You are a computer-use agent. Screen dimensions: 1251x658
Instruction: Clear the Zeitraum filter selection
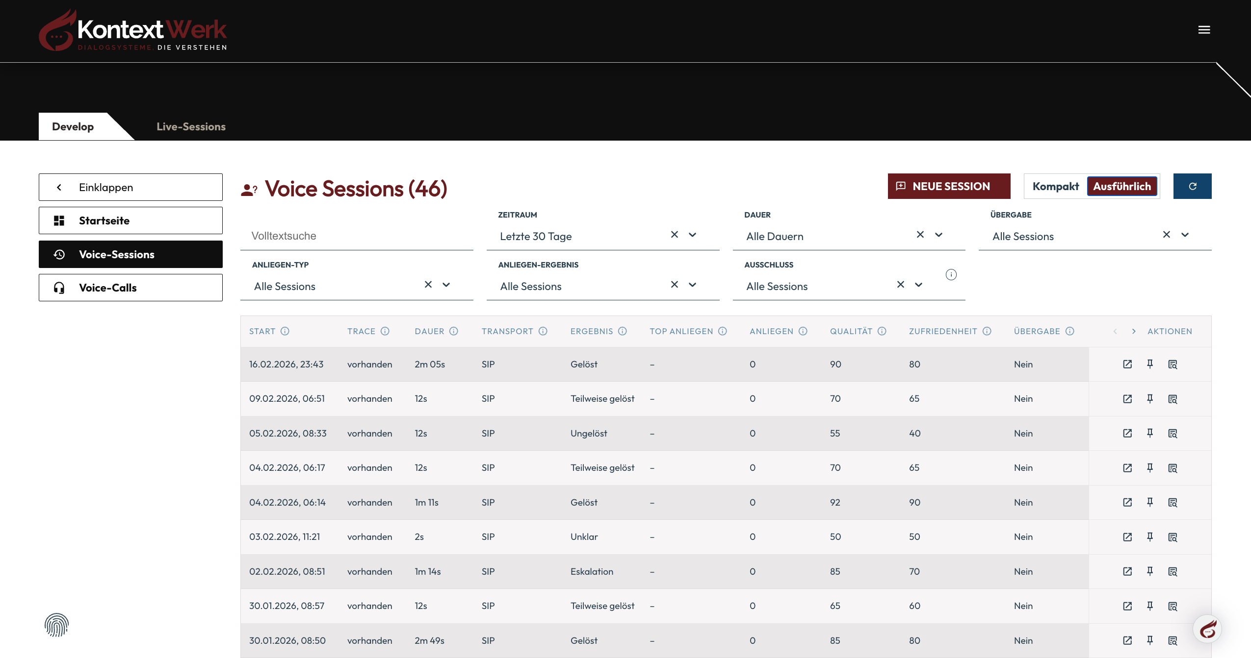pyautogui.click(x=675, y=235)
